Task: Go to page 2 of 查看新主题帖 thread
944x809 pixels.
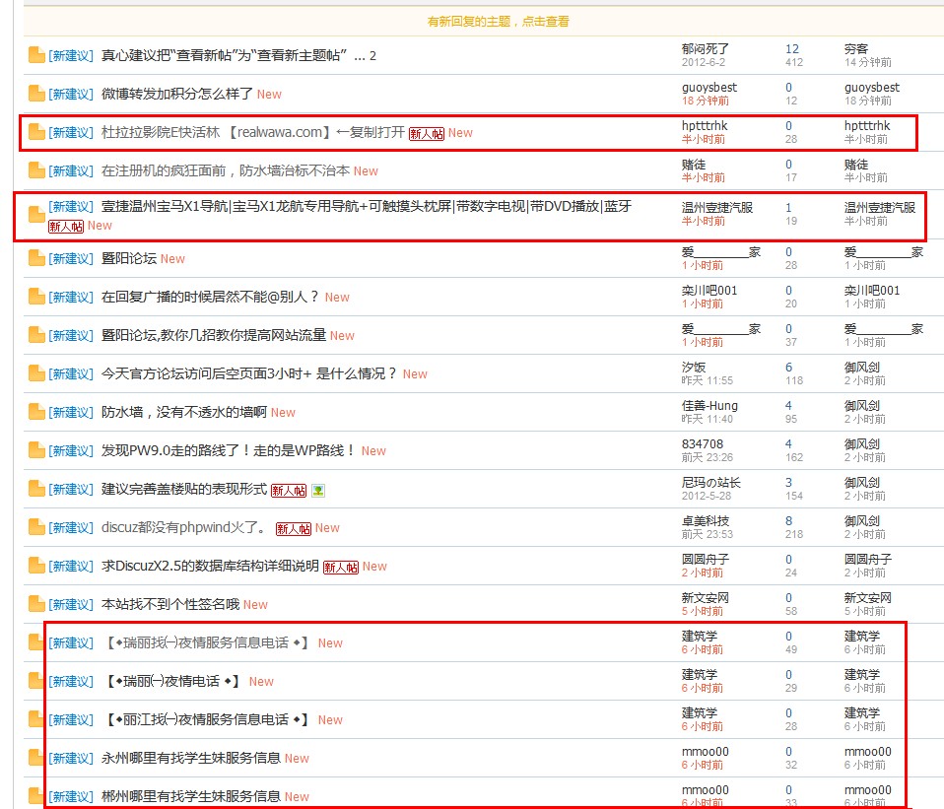Action: [372, 56]
